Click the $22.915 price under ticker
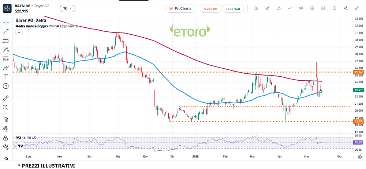The height and width of the screenshot is (169, 366). (21, 11)
